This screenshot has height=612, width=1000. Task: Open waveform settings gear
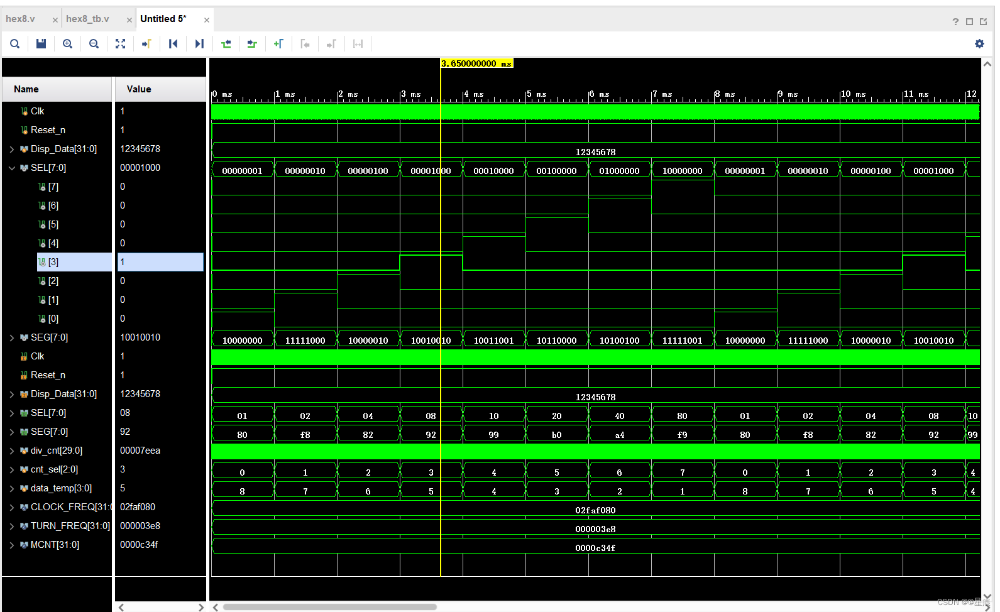pos(979,43)
